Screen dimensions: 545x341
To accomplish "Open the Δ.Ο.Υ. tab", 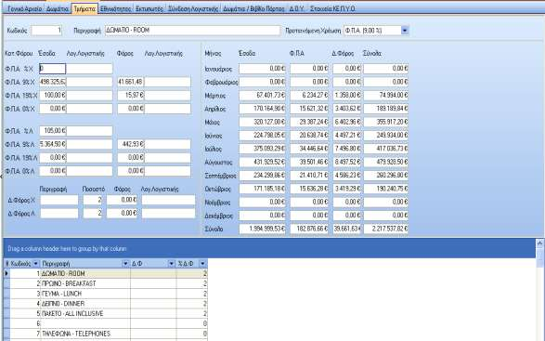I will pos(296,8).
